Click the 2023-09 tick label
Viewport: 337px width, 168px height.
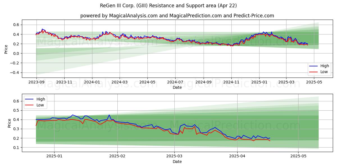click(36, 82)
